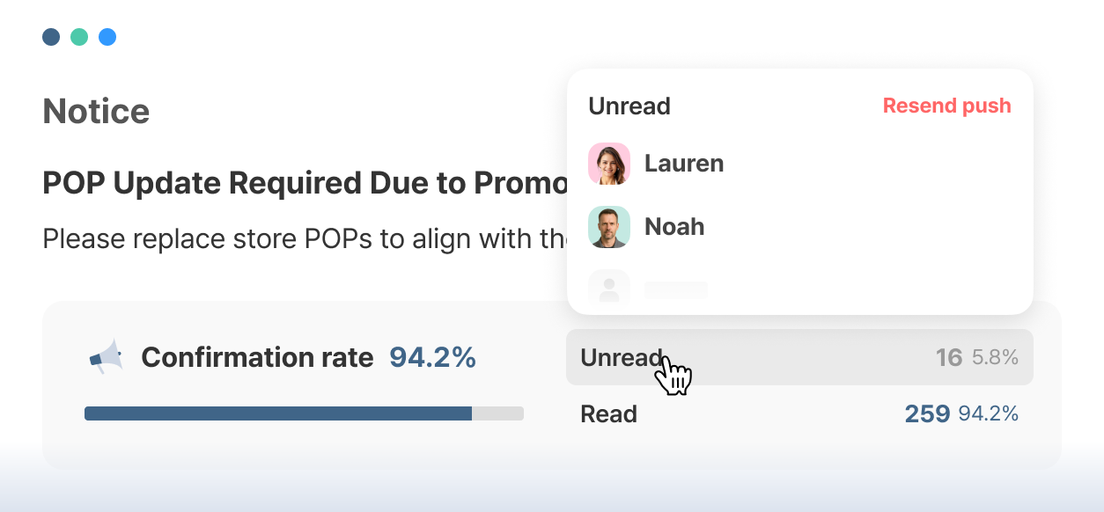Click the name Lauren in unread list
The height and width of the screenshot is (512, 1104).
coord(684,164)
